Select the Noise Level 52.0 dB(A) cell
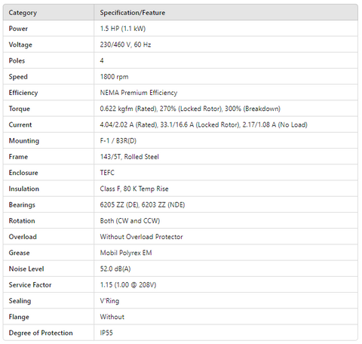Viewport: 362px width, 344px height. point(225,269)
